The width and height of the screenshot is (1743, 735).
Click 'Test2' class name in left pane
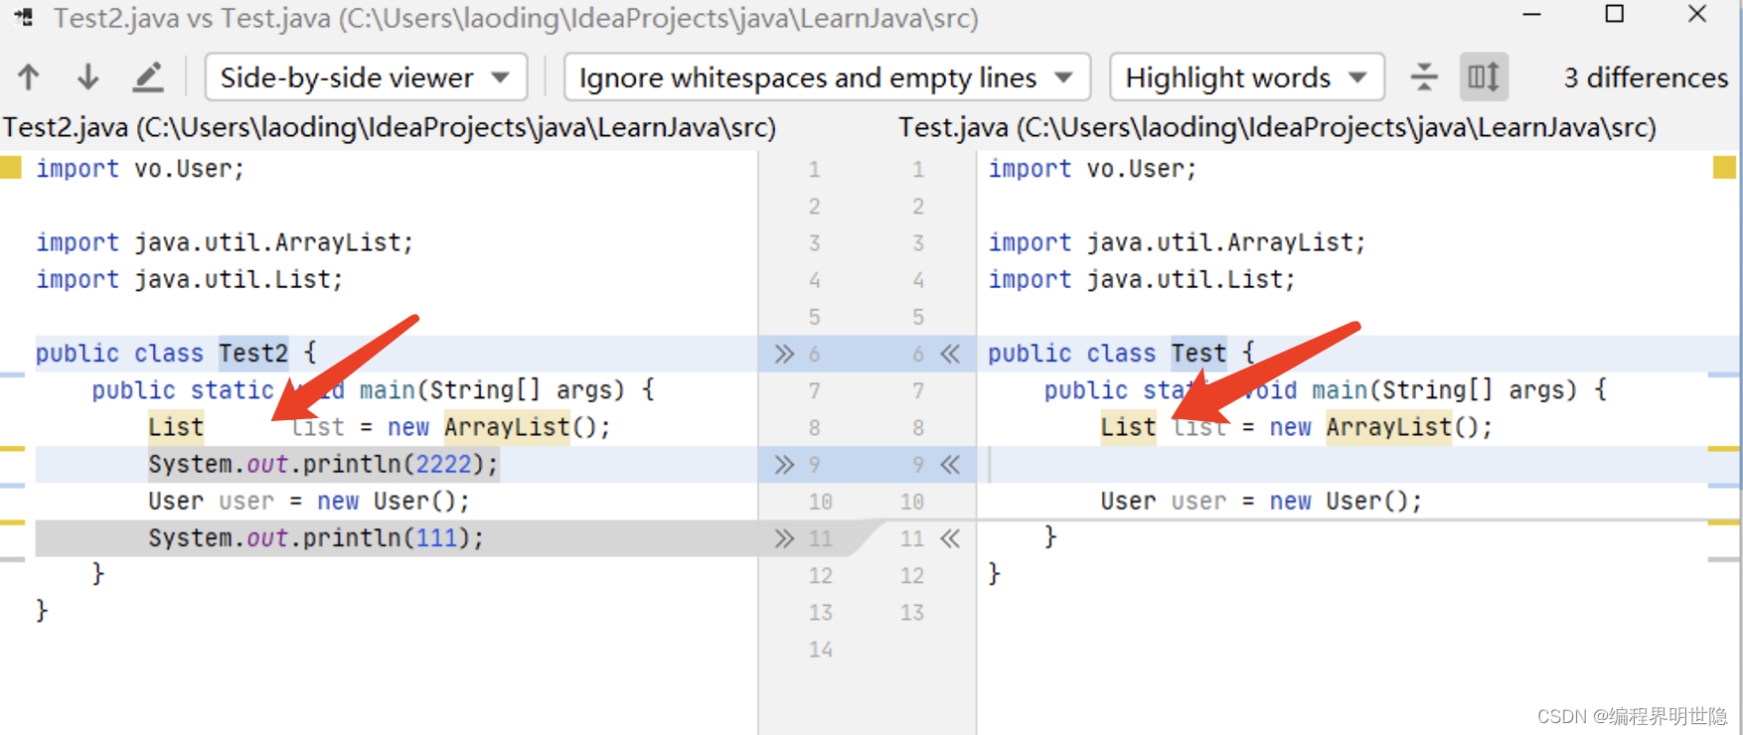pos(253,354)
